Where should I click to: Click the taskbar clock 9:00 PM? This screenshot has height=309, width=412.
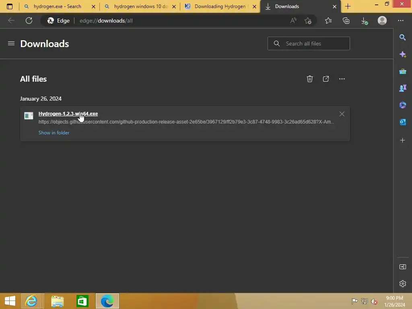(x=394, y=298)
